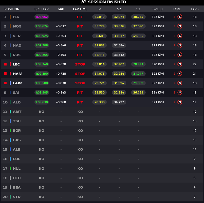Click the soft tyre icon in HAD row
Screen dimensions: 204x203
tap(180, 45)
